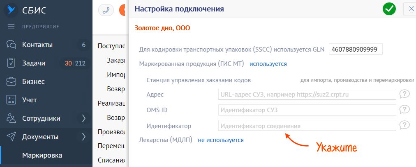The height and width of the screenshot is (167, 416).
Task: Click the phone call icon
Action: click(106, 10)
